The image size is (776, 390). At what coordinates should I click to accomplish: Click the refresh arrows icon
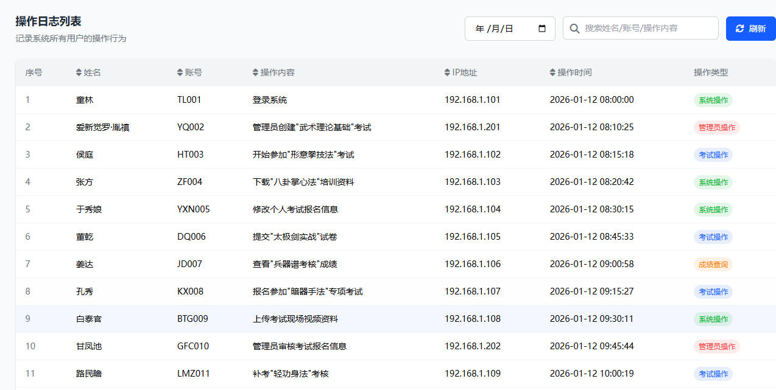coord(740,29)
